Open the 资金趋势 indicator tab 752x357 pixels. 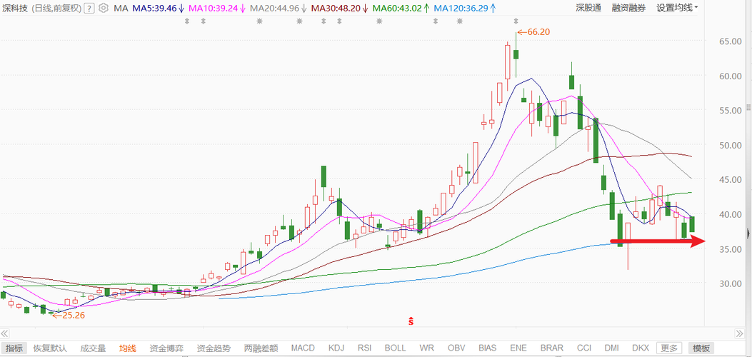coord(214,348)
